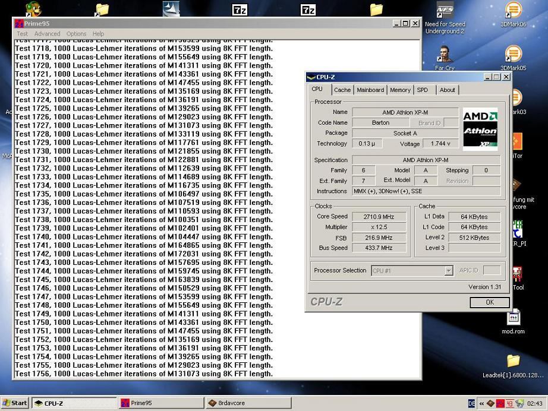Click the CPU-Z title bar icon

(311, 77)
